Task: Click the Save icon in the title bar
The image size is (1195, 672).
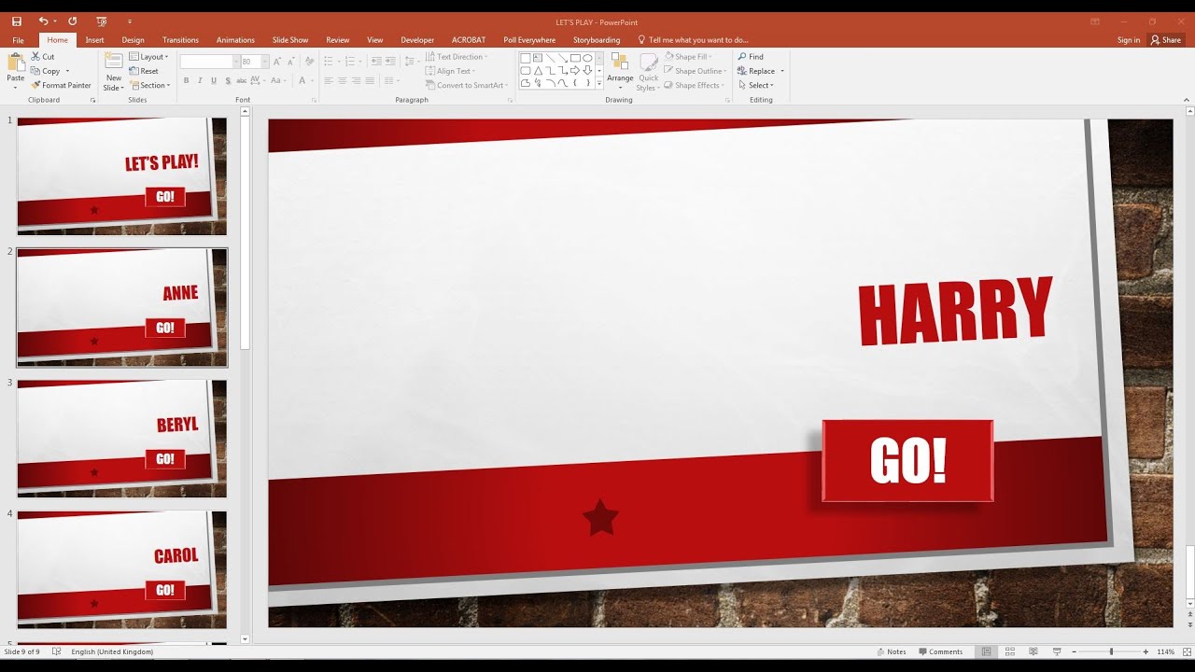Action: click(16, 21)
